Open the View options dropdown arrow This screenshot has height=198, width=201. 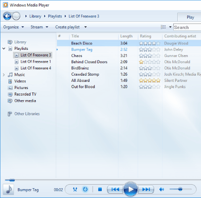point(170,27)
